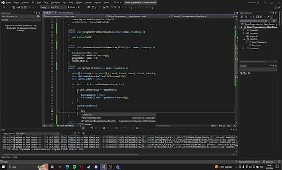The width and height of the screenshot is (282, 170).
Task: Open Spotify from the taskbar
Action: tap(75, 167)
